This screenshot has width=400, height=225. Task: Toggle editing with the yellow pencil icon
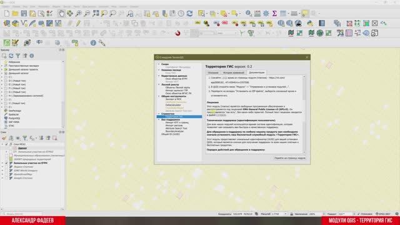(78, 24)
